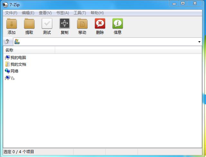Click the 信息 (Info) green icon
Screen dimensions: 206x157
(x=118, y=24)
